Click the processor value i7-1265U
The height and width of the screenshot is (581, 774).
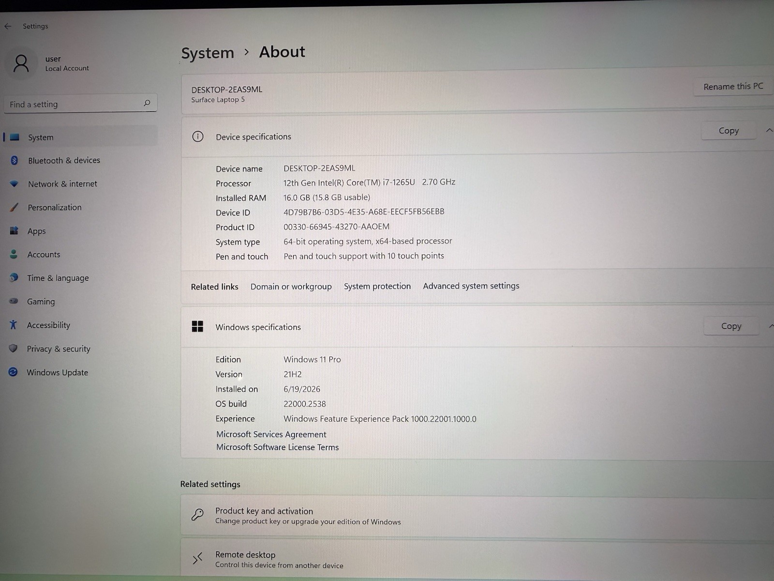[369, 183]
